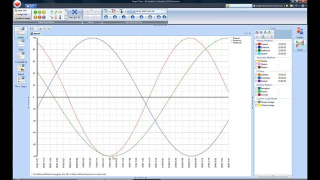Open the Profiles panel on the right
The image size is (320, 180).
300,32
